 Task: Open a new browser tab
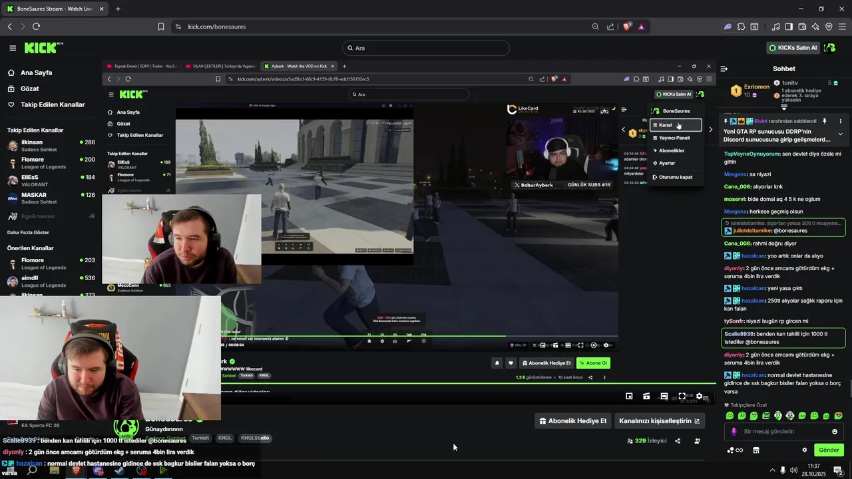coord(118,9)
